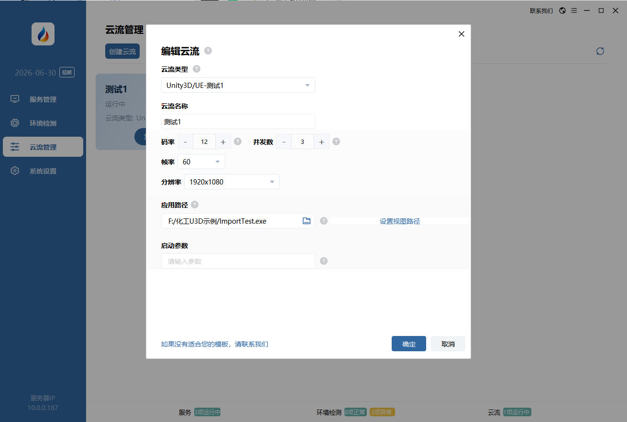Screen dimensions: 627x422
Task: Click the 云流名称 input showing 测试1
Action: pyautogui.click(x=238, y=121)
